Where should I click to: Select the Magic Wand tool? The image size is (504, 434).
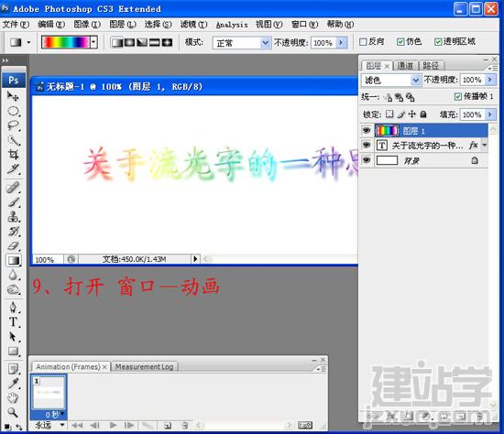pyautogui.click(x=13, y=140)
